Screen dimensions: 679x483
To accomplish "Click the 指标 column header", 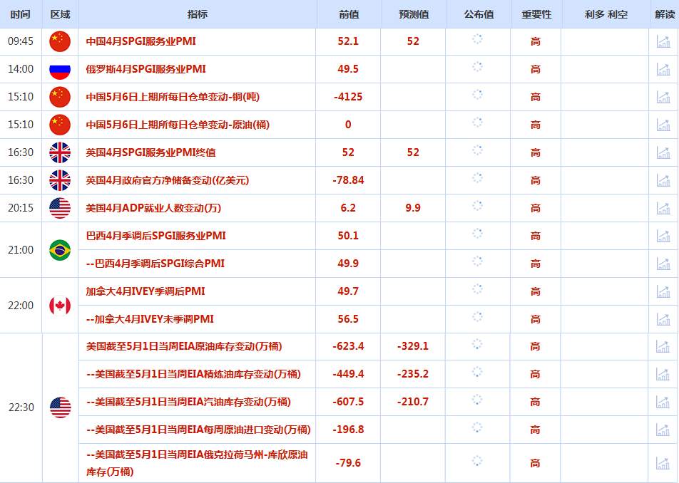I will [x=198, y=14].
